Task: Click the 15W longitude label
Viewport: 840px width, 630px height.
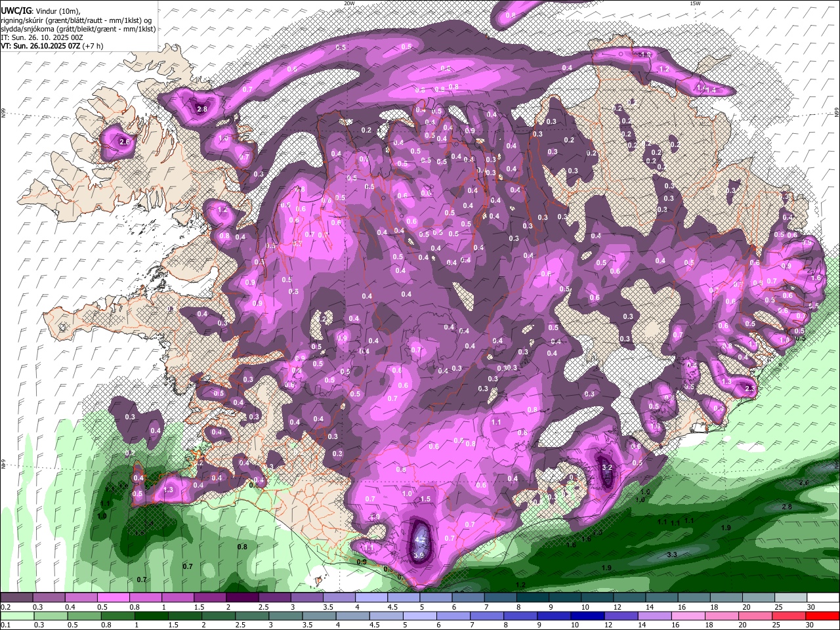Action: pos(695,3)
